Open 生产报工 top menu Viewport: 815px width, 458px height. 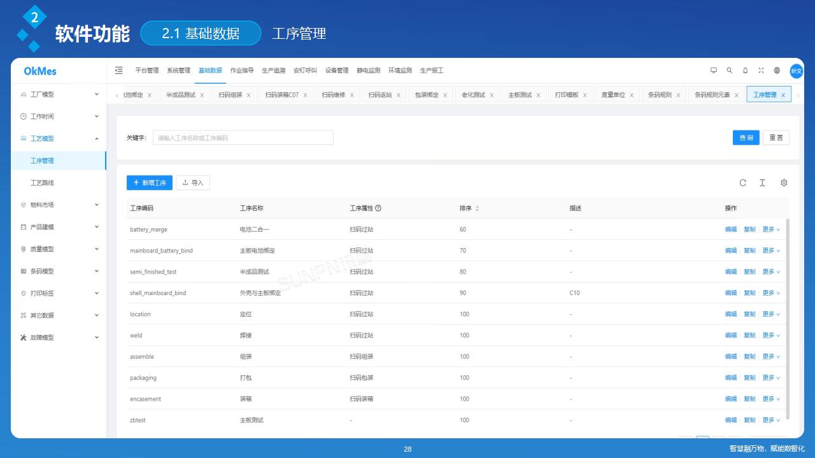tap(432, 71)
